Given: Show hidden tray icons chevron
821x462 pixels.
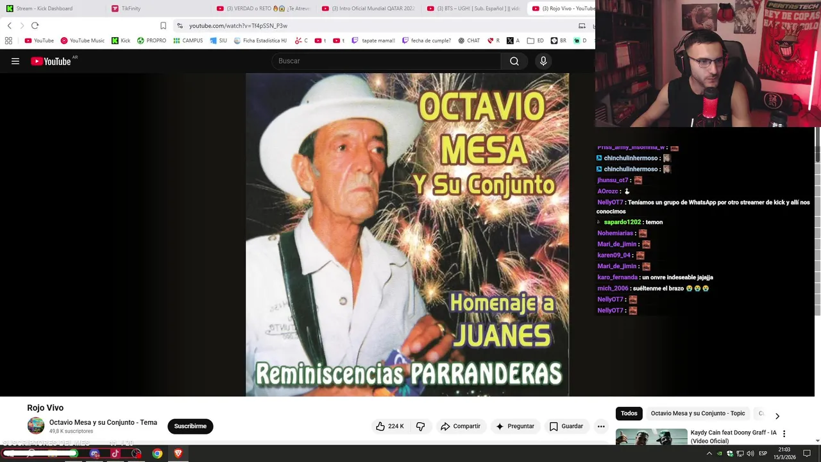Looking at the screenshot, I should [709, 454].
